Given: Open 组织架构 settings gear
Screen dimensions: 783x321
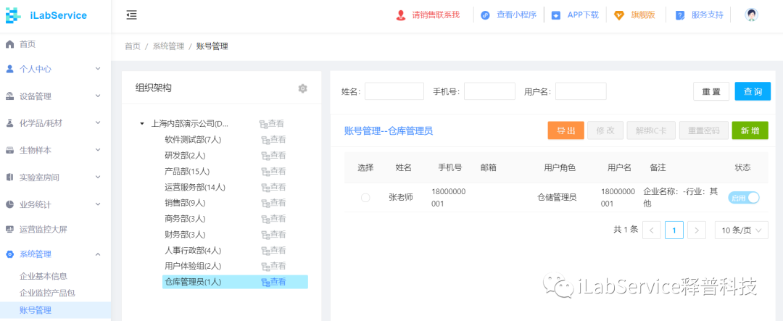Looking at the screenshot, I should coord(302,88).
